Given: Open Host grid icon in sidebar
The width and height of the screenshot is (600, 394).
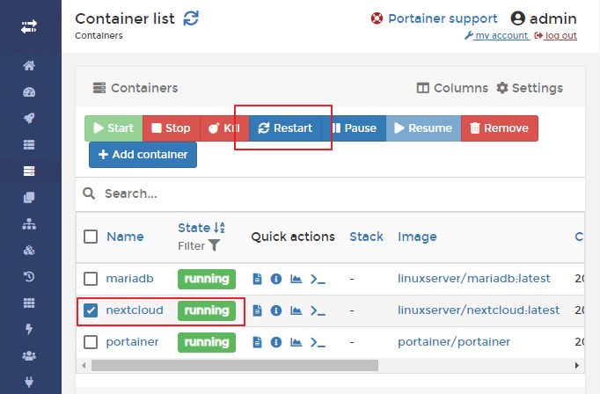Looking at the screenshot, I should point(29,303).
